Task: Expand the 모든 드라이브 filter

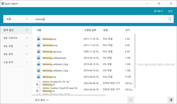Action: coord(27,38)
